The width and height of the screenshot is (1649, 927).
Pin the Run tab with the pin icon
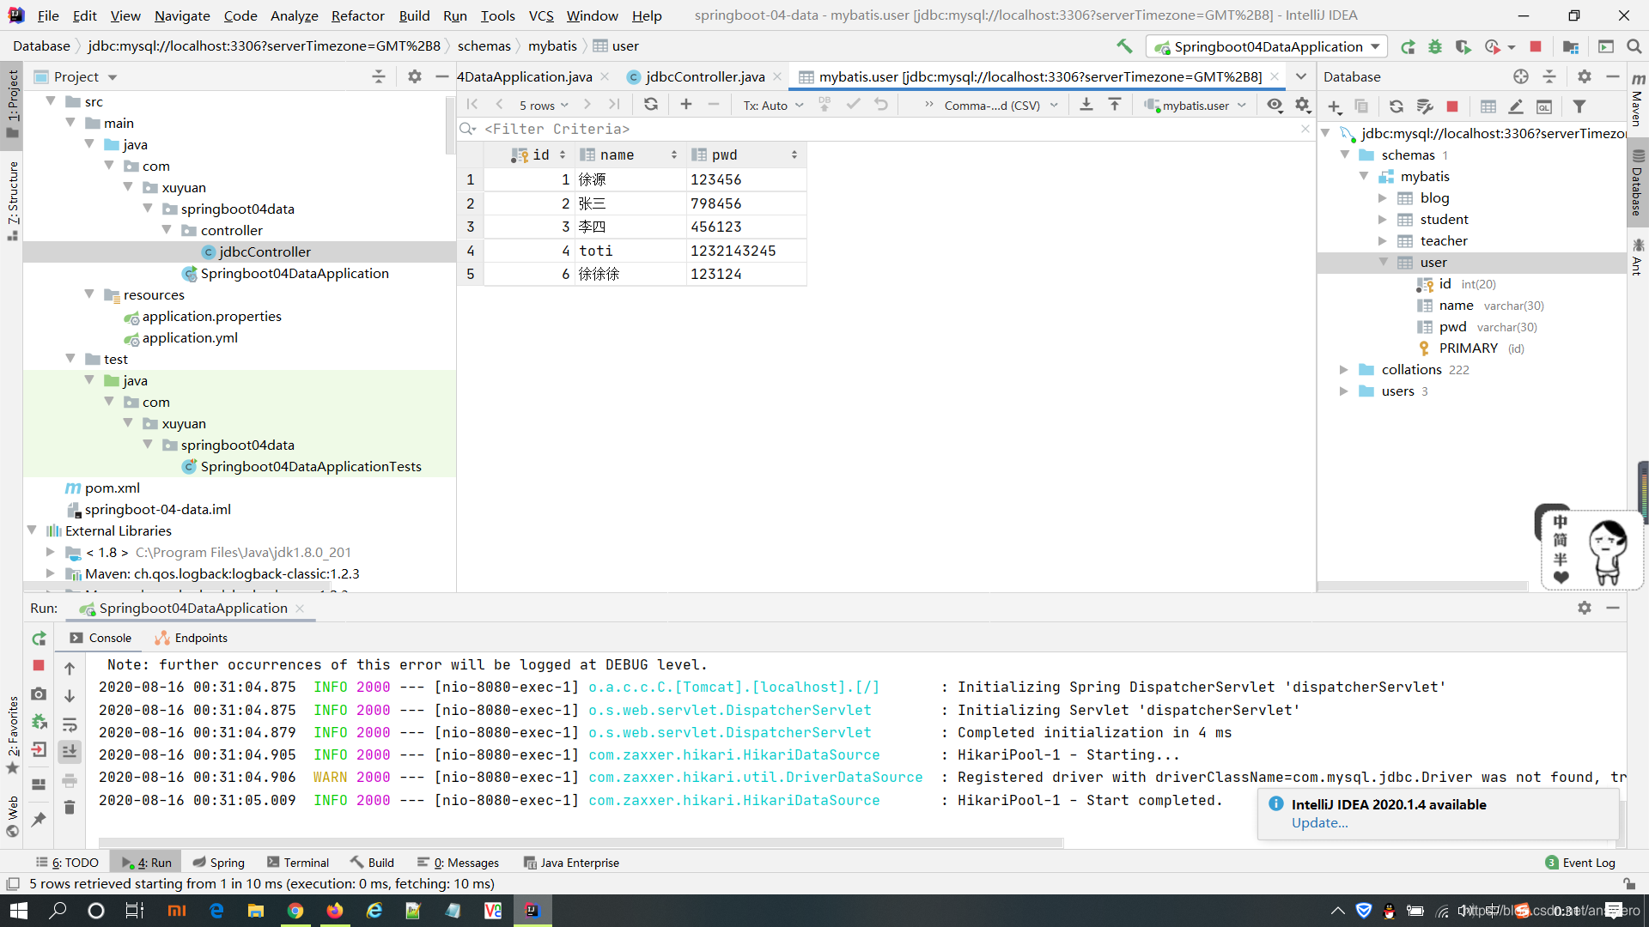tap(39, 820)
